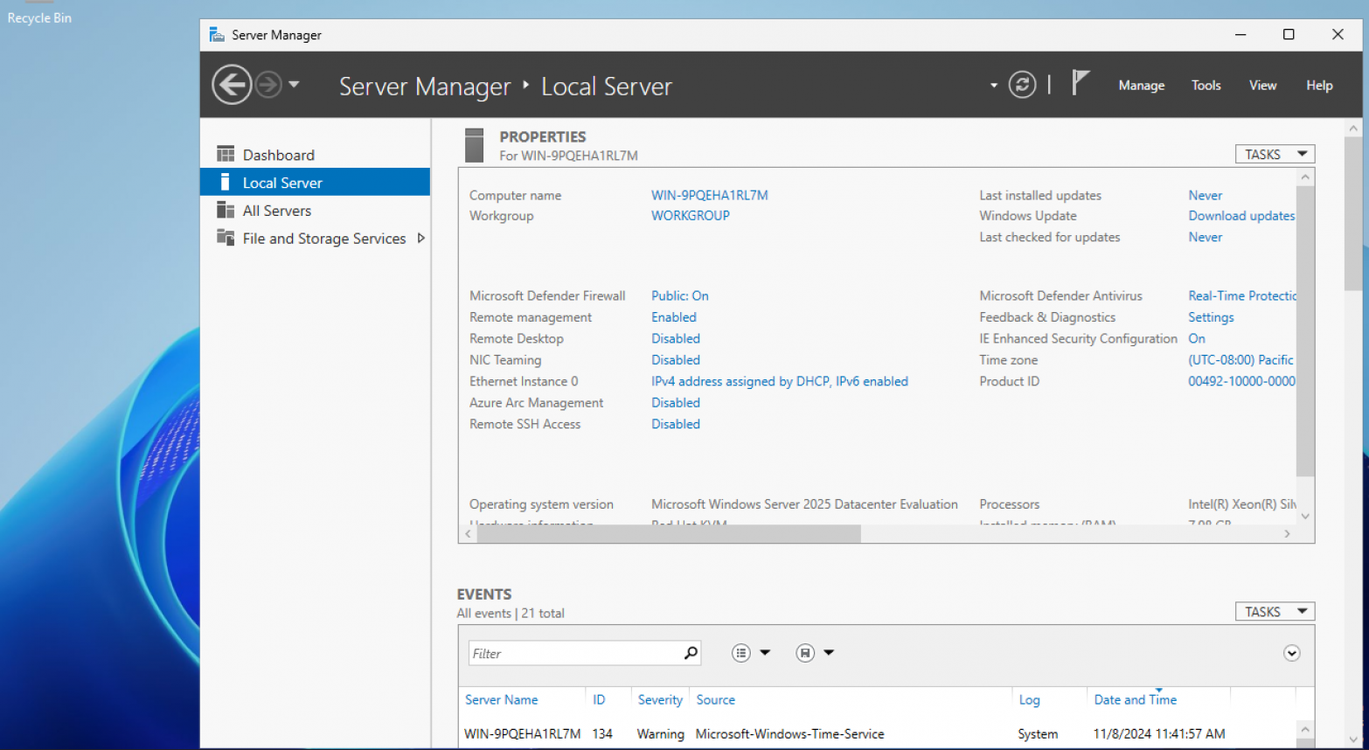The width and height of the screenshot is (1369, 750).
Task: Open dropdown arrow beside criteria list icon
Action: coord(765,653)
